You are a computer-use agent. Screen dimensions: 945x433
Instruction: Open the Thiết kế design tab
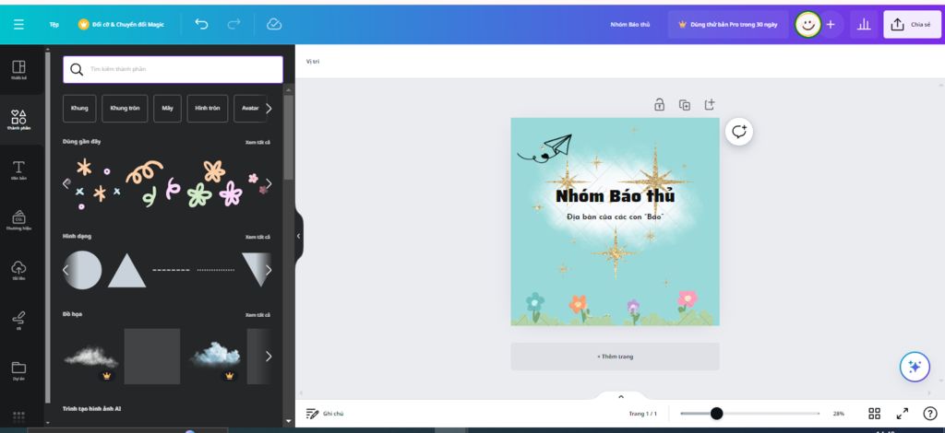18,70
